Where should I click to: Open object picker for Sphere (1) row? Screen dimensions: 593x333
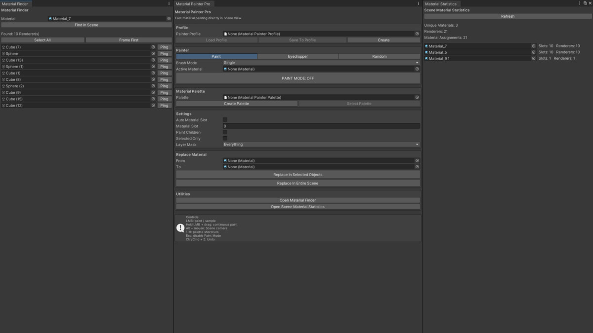pos(153,67)
